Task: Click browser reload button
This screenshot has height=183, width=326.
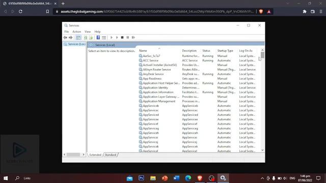Action: click(20, 11)
